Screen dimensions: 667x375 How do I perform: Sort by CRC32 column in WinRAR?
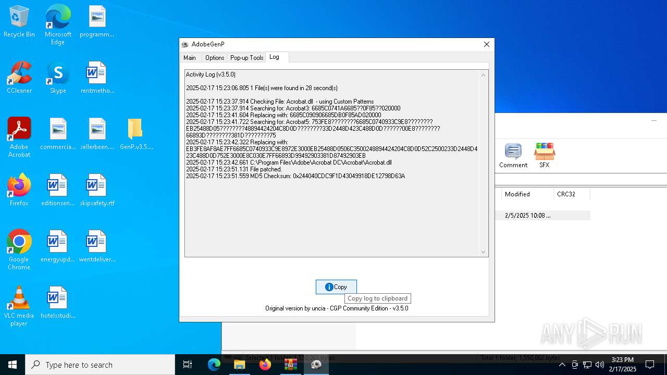572,194
